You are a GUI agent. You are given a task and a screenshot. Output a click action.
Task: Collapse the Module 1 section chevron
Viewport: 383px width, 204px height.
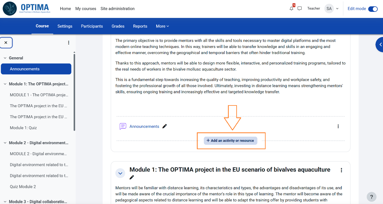pos(120,173)
